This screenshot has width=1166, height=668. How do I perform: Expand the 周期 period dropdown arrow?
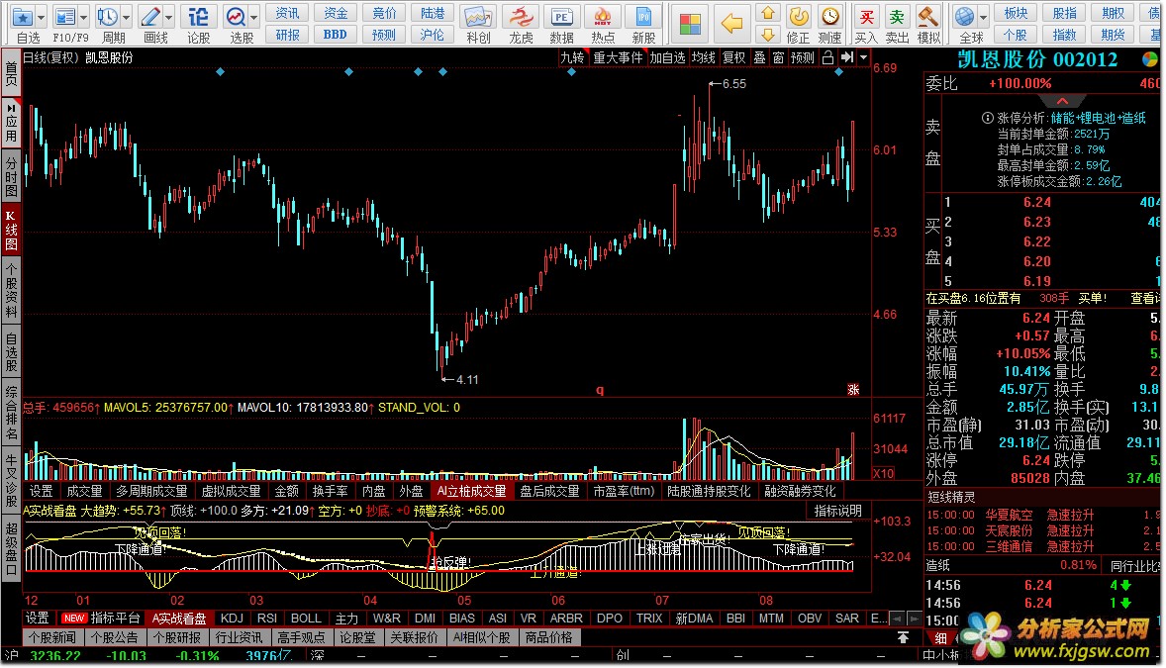126,17
